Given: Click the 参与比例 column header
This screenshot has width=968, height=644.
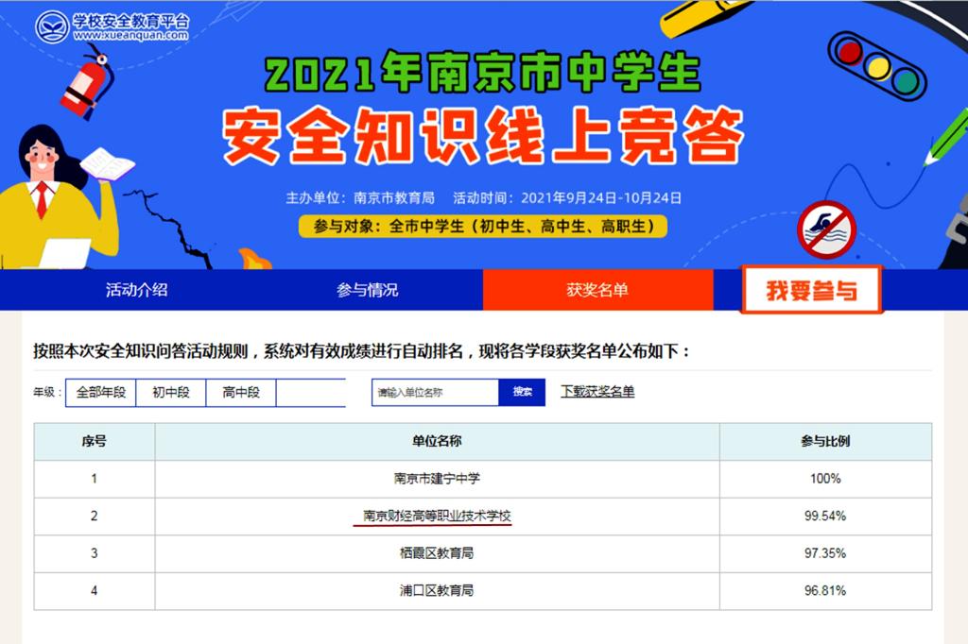Looking at the screenshot, I should [824, 441].
